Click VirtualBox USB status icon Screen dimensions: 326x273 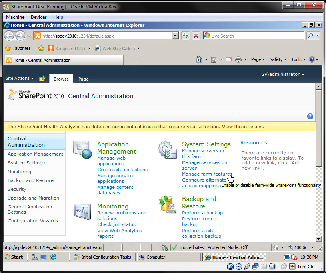tap(247, 267)
